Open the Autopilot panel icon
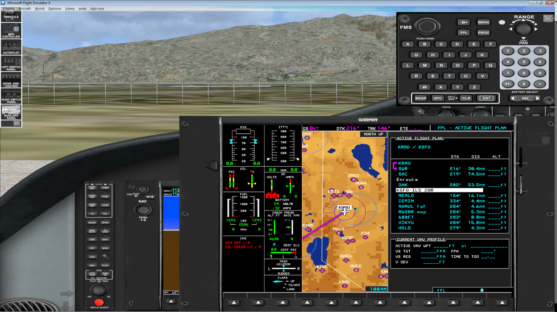Screen dimensions: 557x312 [11, 47]
